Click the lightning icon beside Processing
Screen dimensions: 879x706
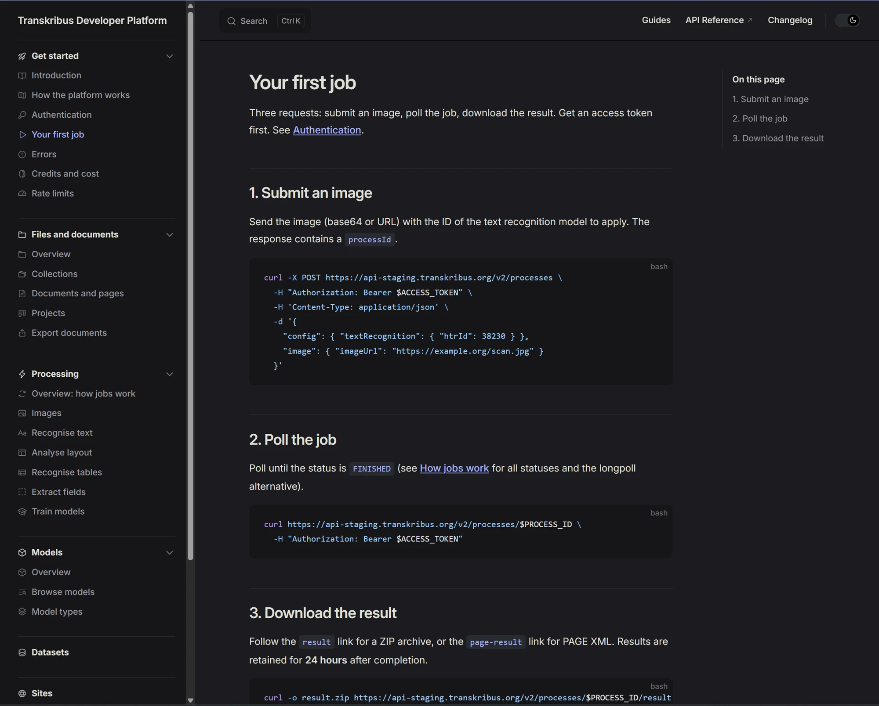click(x=22, y=374)
